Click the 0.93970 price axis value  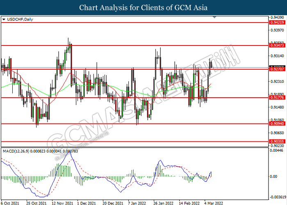point(277,30)
